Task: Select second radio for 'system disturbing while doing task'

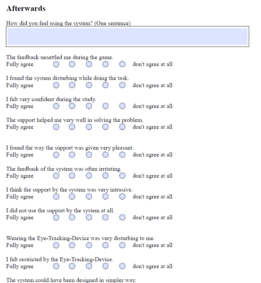Action: [x=72, y=85]
